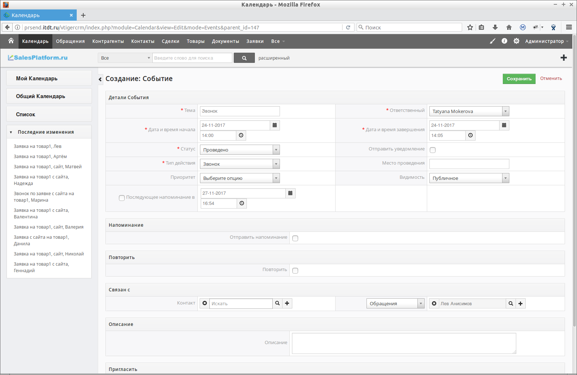Open recent item Заявка на товар1, Артём
577x375 pixels.
[40, 156]
